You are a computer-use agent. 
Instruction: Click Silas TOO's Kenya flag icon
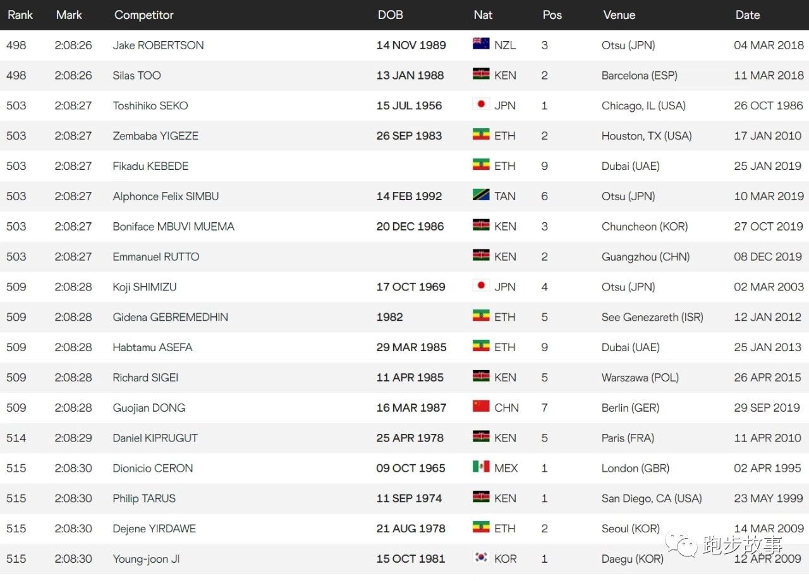coord(481,75)
